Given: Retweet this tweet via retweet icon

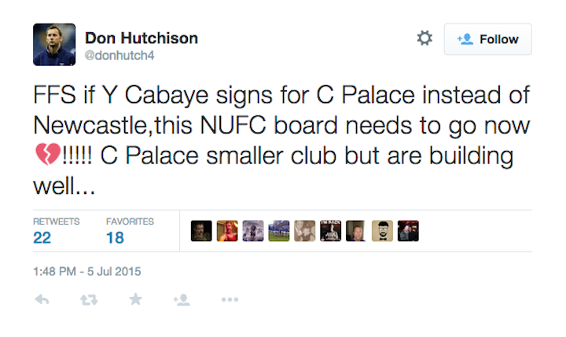Looking at the screenshot, I should coord(88,299).
